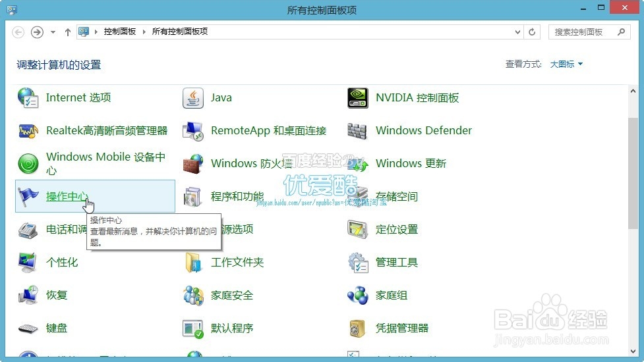Open the 家庭组 spheres icon
The height and width of the screenshot is (362, 644).
pos(358,295)
